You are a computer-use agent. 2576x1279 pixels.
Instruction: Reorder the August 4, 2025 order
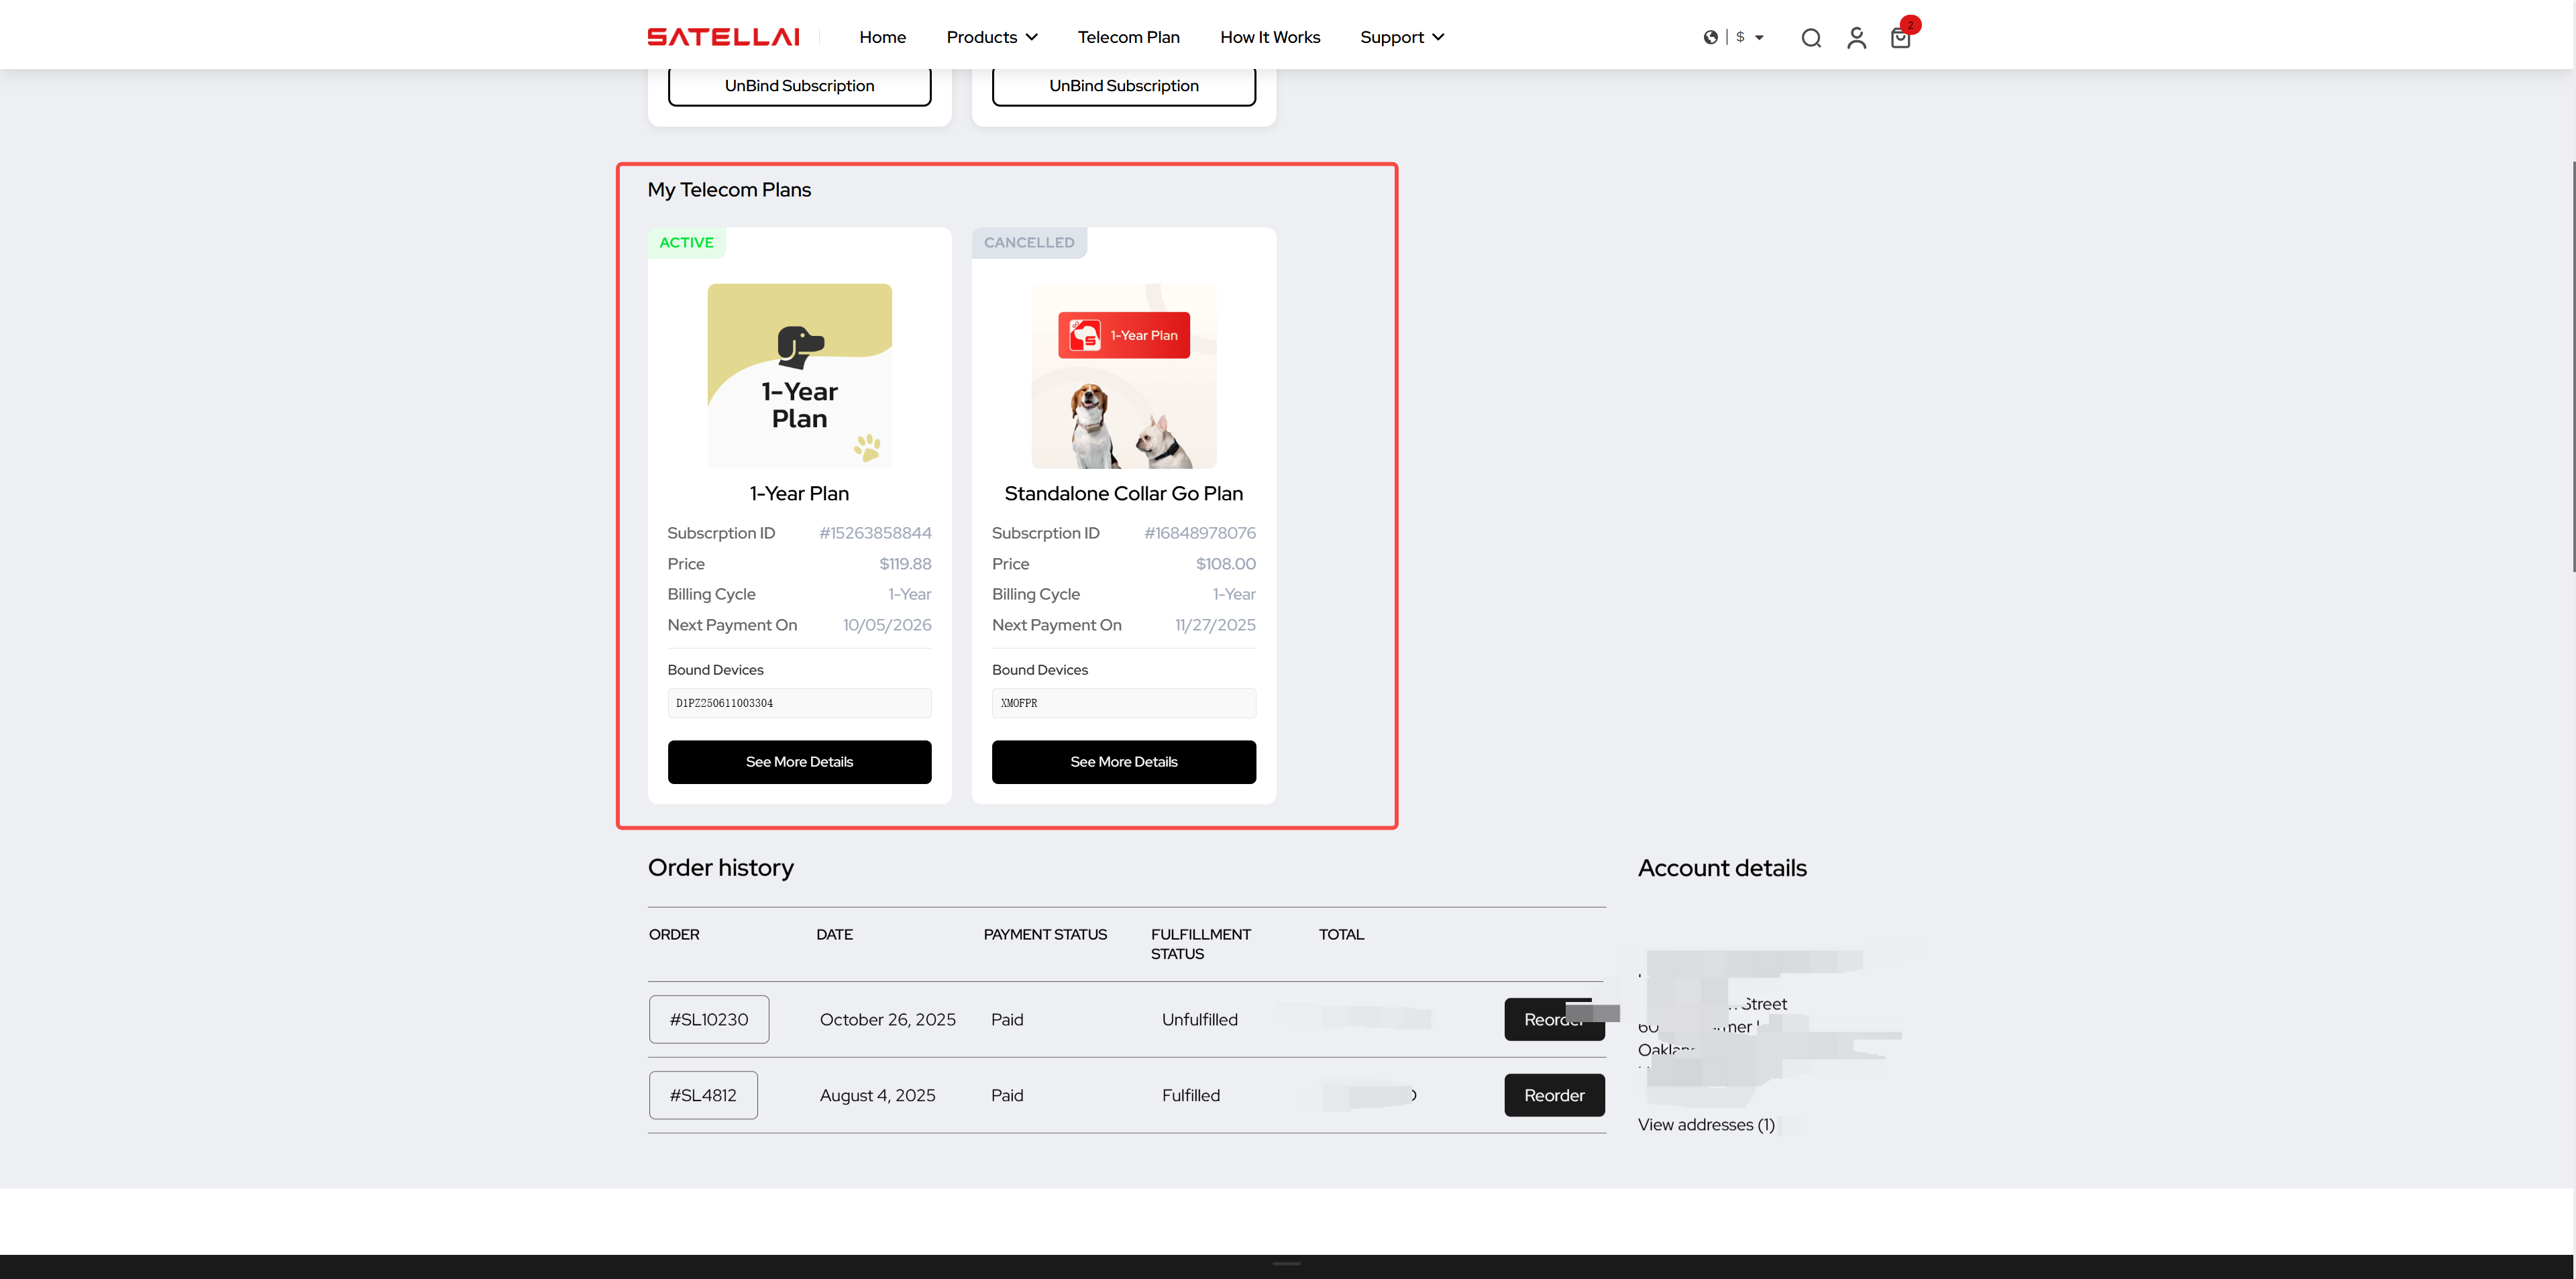pos(1553,1095)
